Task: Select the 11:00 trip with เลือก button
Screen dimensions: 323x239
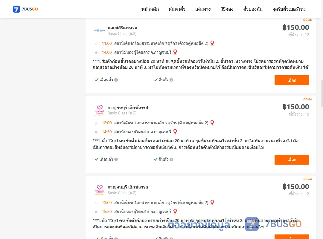Action: 292,80
